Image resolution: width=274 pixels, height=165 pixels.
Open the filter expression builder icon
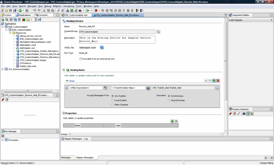105,88
